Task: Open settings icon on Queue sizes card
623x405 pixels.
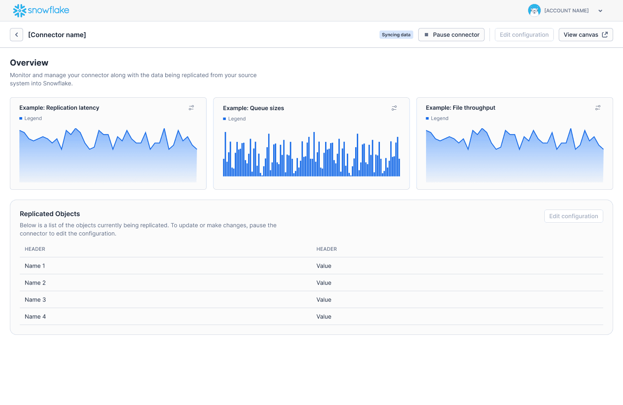Action: click(x=394, y=108)
